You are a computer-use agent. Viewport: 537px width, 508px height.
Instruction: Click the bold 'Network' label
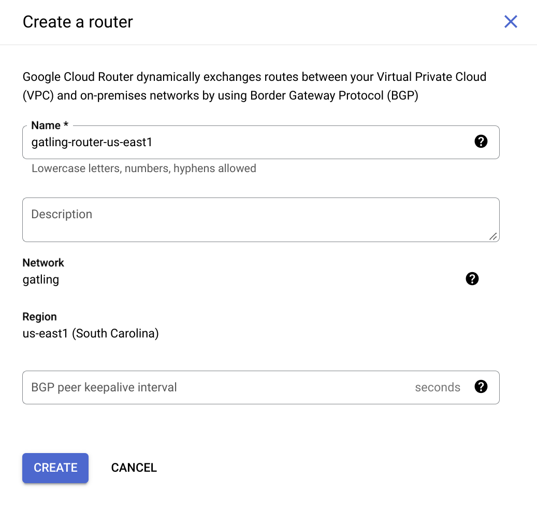(43, 263)
